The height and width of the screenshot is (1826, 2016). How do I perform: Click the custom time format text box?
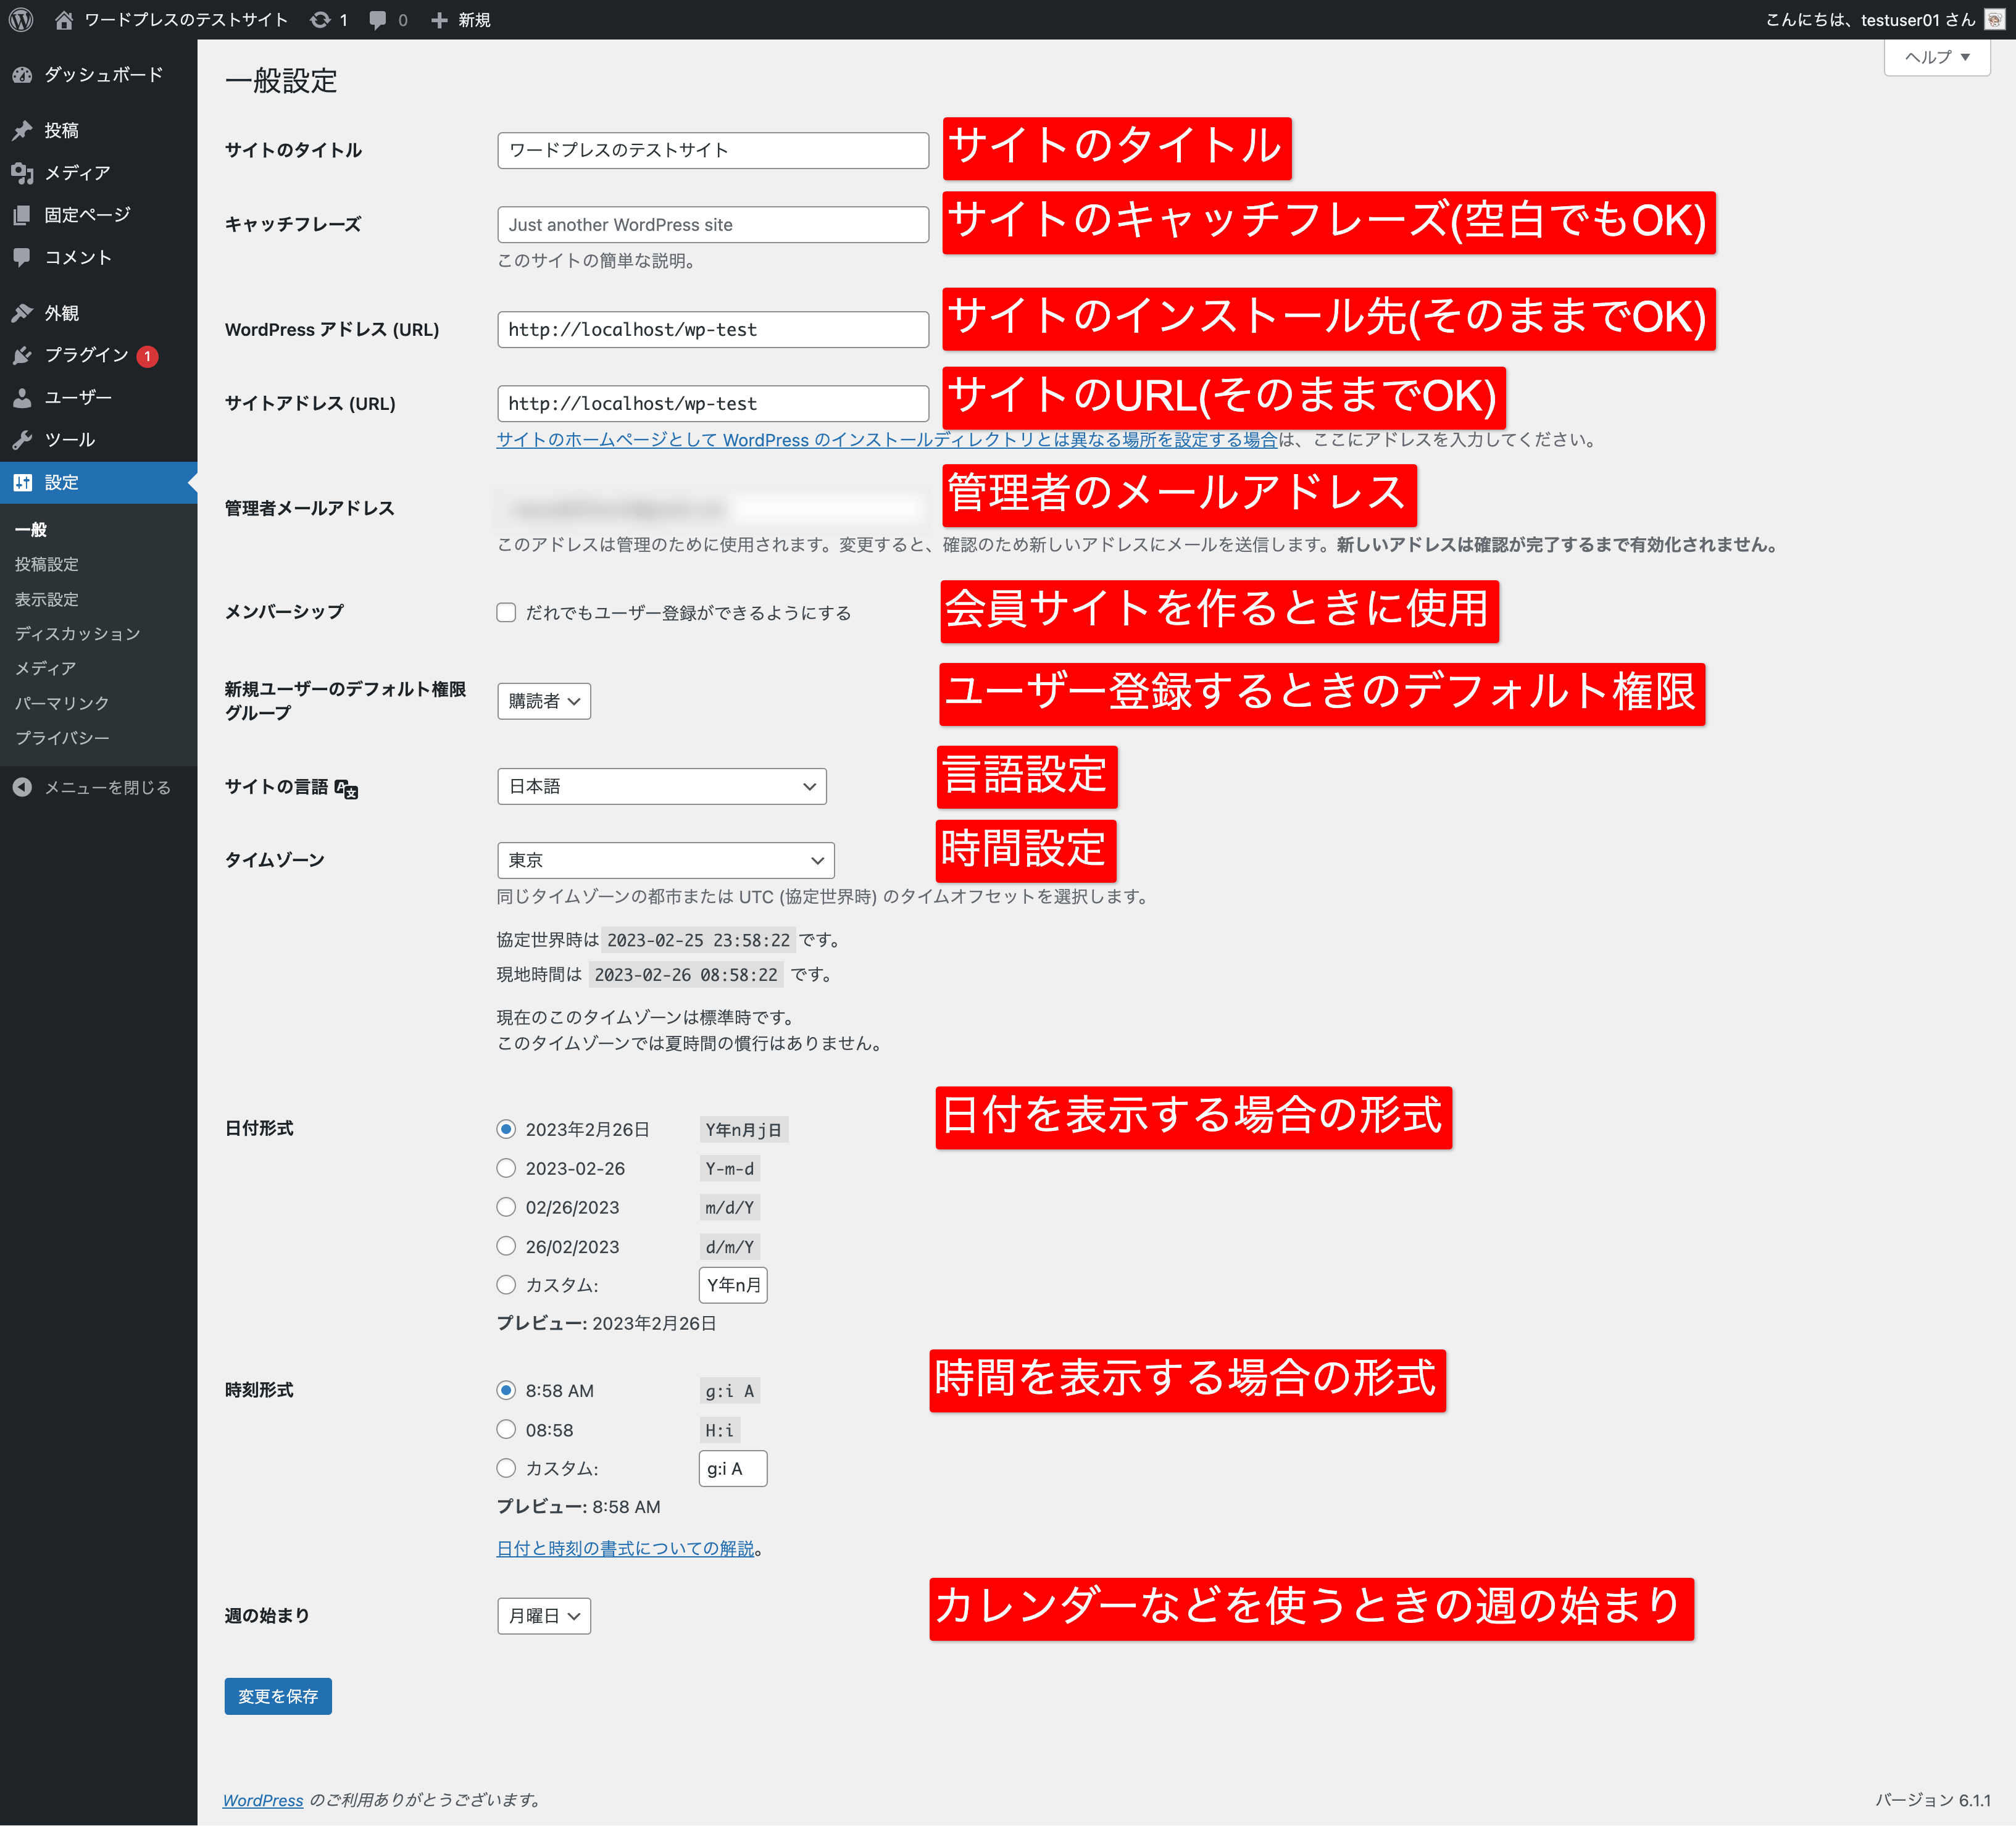tap(733, 1468)
